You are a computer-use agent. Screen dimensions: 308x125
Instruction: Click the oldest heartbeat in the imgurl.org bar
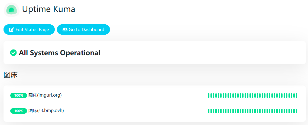click(209, 95)
